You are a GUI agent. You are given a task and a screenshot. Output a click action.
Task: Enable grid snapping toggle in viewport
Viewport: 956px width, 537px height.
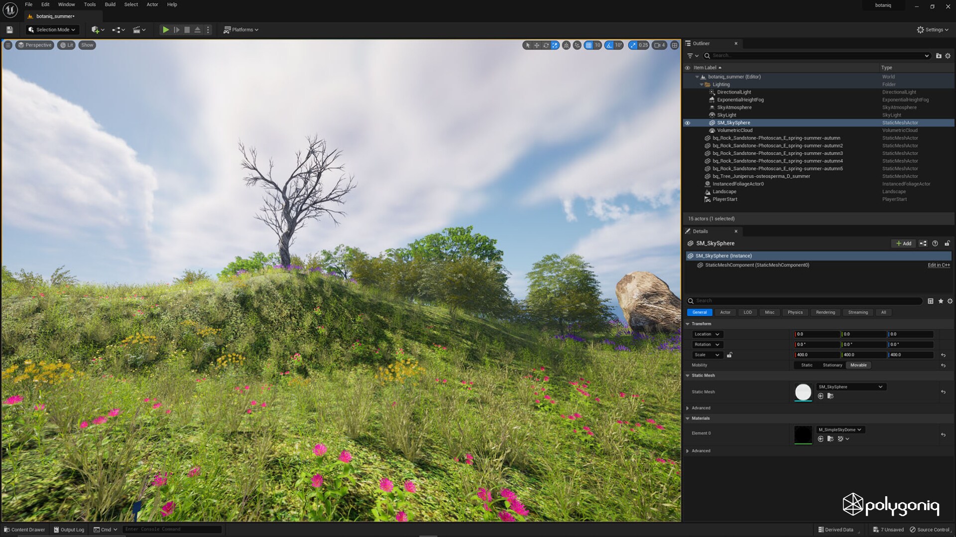pyautogui.click(x=589, y=45)
